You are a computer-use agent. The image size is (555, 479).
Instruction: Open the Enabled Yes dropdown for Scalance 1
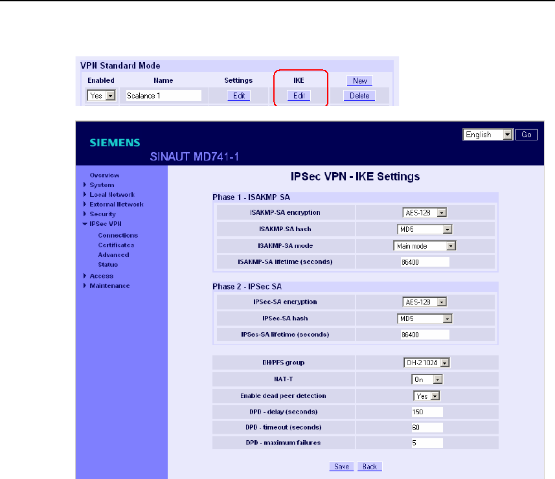pos(101,96)
